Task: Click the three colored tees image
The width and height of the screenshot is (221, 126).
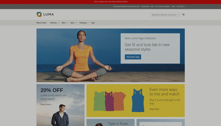Action: (x=110, y=101)
